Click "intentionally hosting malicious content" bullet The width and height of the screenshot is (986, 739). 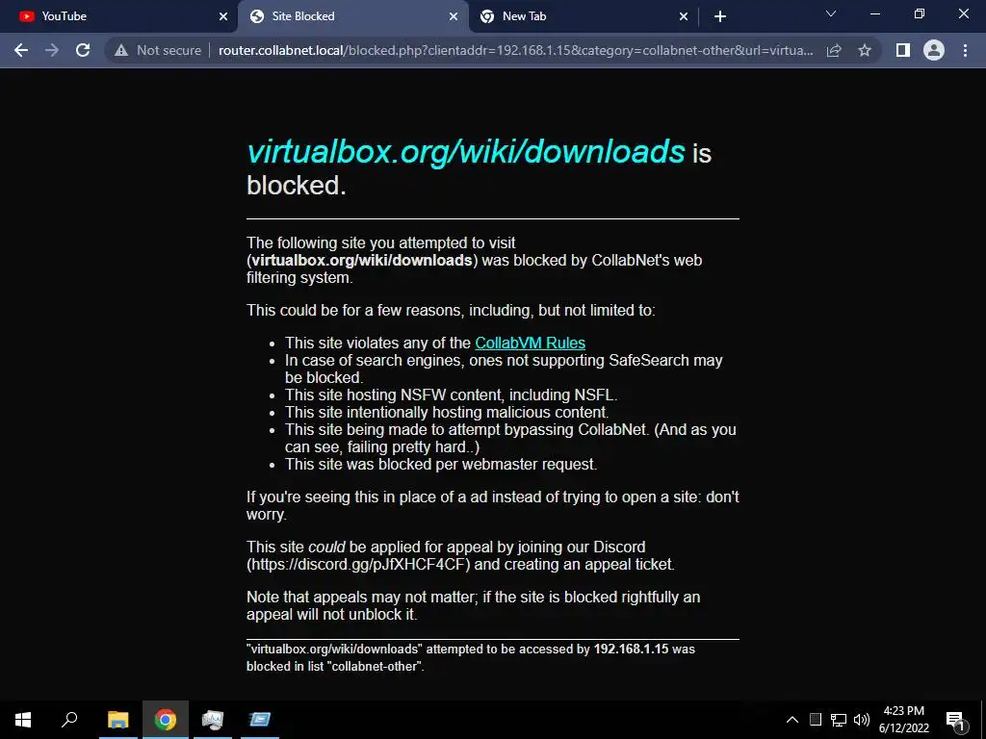click(x=447, y=412)
